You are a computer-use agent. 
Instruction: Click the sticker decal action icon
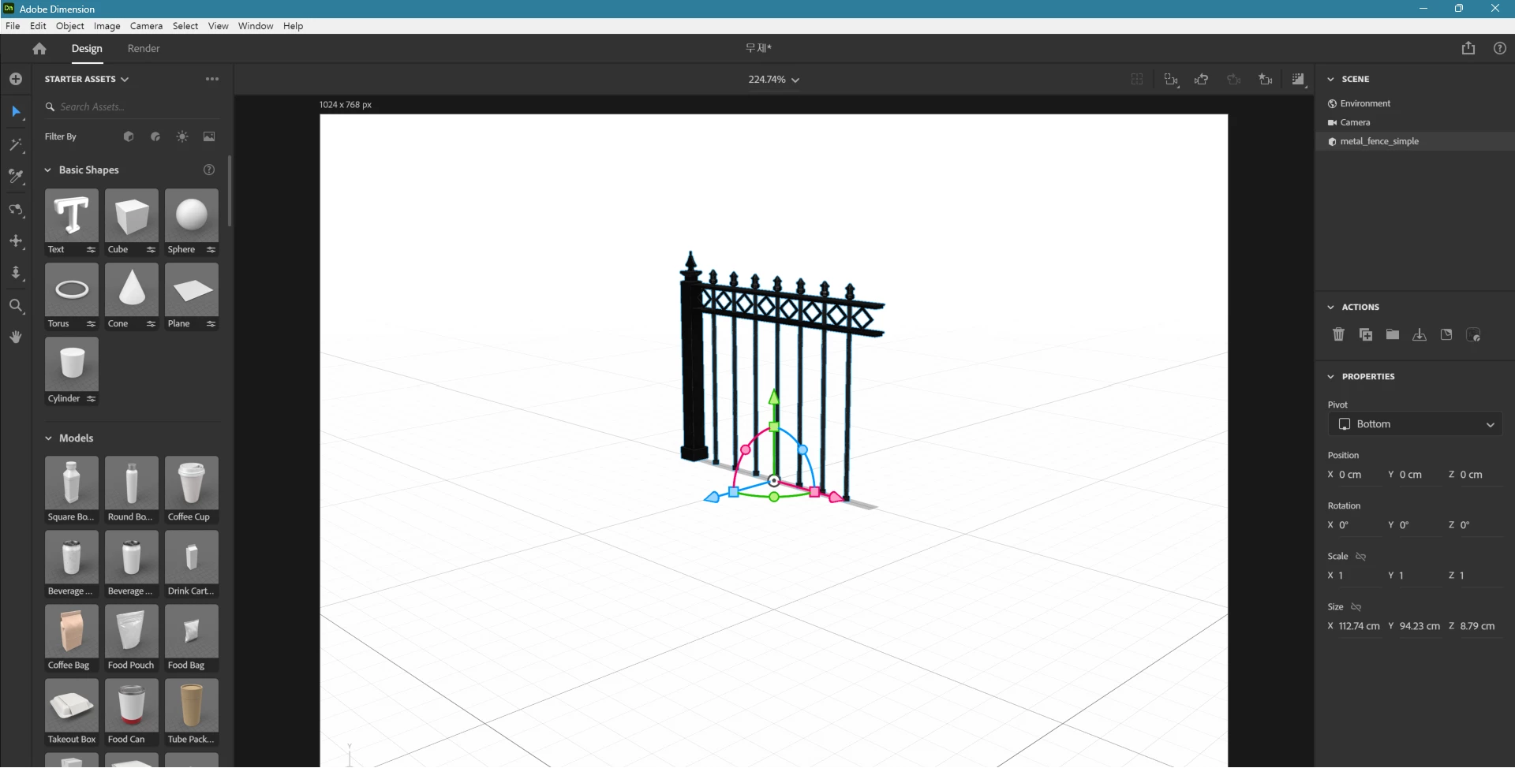pyautogui.click(x=1446, y=334)
